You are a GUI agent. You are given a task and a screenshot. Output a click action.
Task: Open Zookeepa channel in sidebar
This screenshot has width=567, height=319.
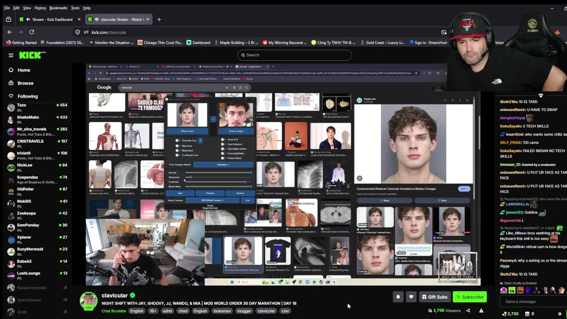tap(37, 216)
